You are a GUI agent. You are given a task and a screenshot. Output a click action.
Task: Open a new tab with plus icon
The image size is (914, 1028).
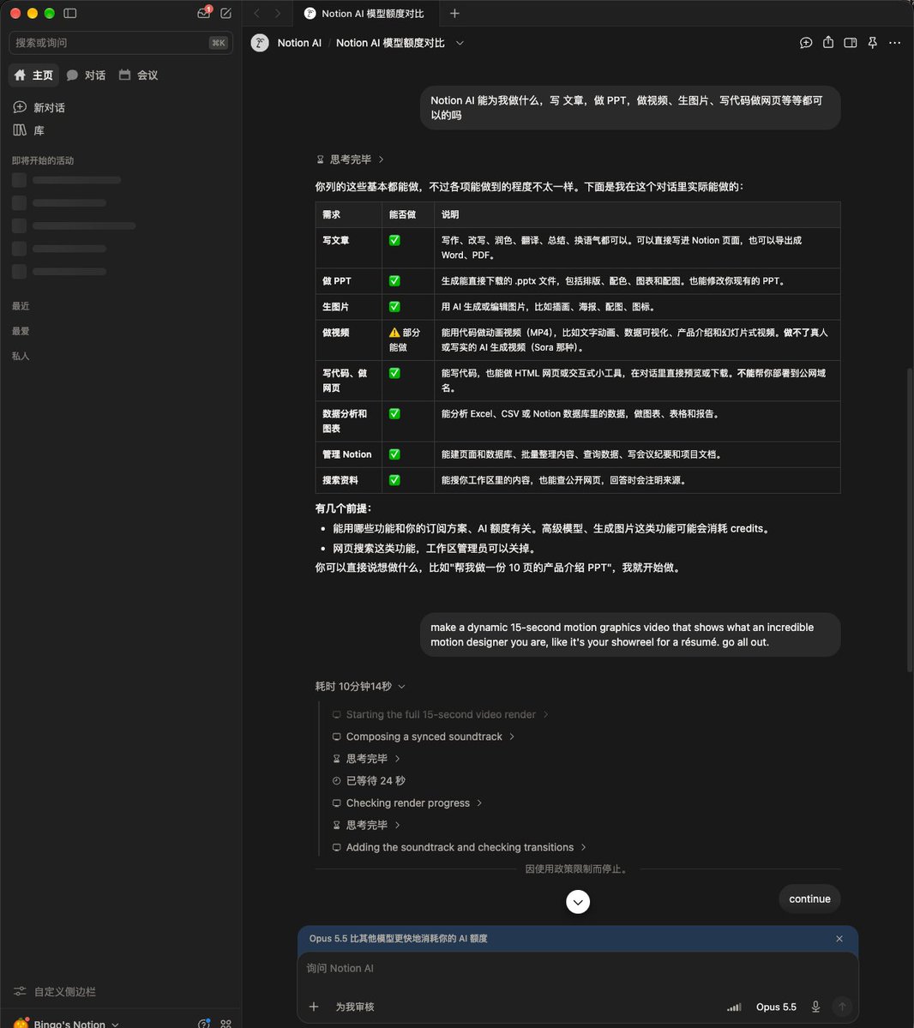click(x=454, y=13)
